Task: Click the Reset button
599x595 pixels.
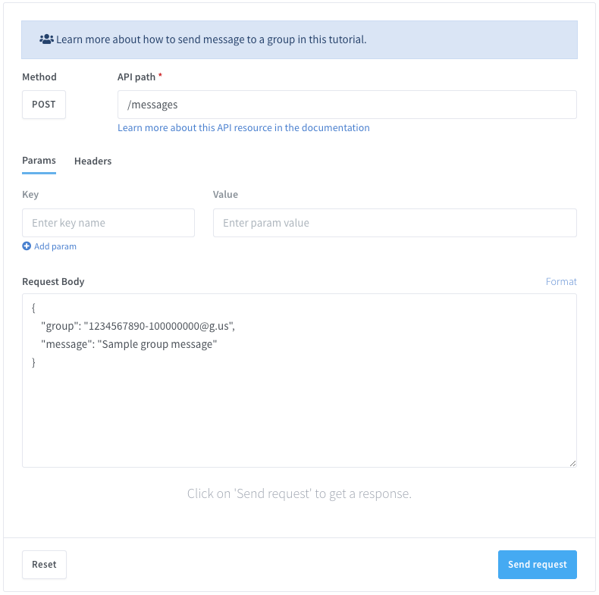Action: pyautogui.click(x=44, y=565)
